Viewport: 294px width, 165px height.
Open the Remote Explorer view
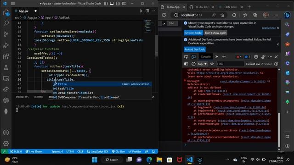(6, 78)
